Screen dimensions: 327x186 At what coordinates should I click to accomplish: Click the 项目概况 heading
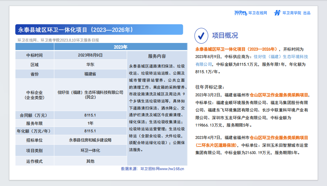pyautogui.click(x=225, y=36)
